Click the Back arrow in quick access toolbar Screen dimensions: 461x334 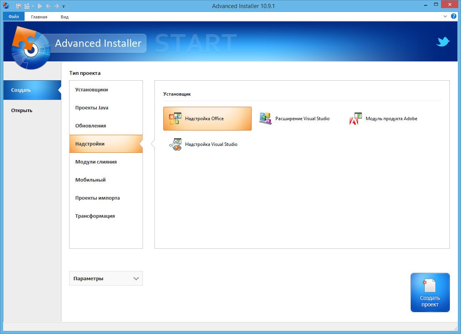click(x=48, y=6)
